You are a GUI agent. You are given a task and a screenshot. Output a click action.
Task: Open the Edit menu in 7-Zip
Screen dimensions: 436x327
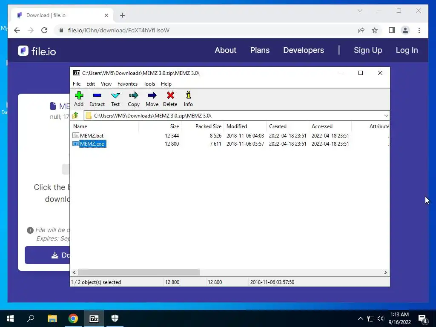91,84
